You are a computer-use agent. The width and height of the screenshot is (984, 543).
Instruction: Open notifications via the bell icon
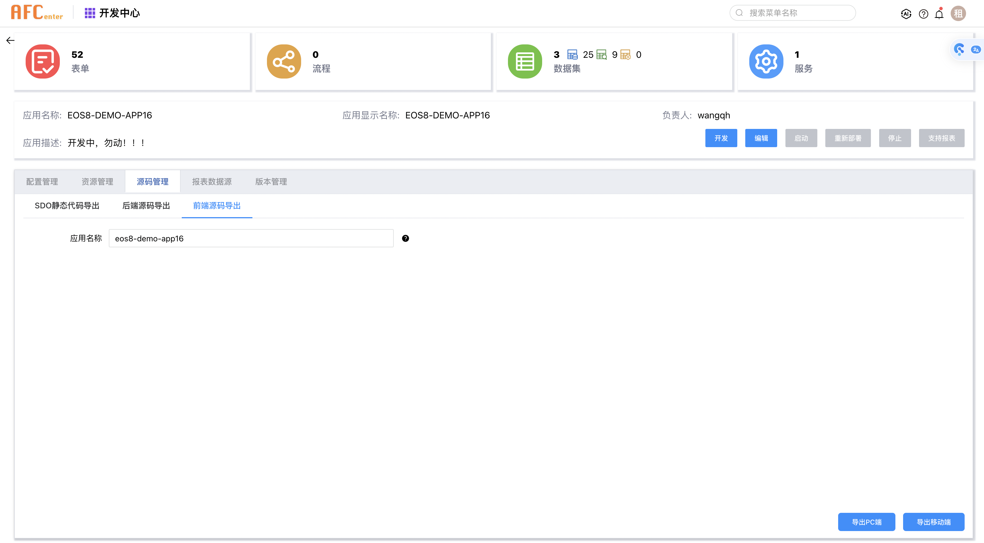click(x=939, y=14)
